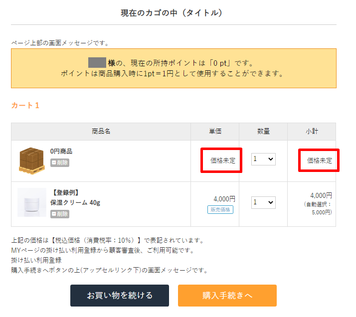The image size is (356, 317).
Task: Click the 商品名 column header
Action: click(x=101, y=132)
